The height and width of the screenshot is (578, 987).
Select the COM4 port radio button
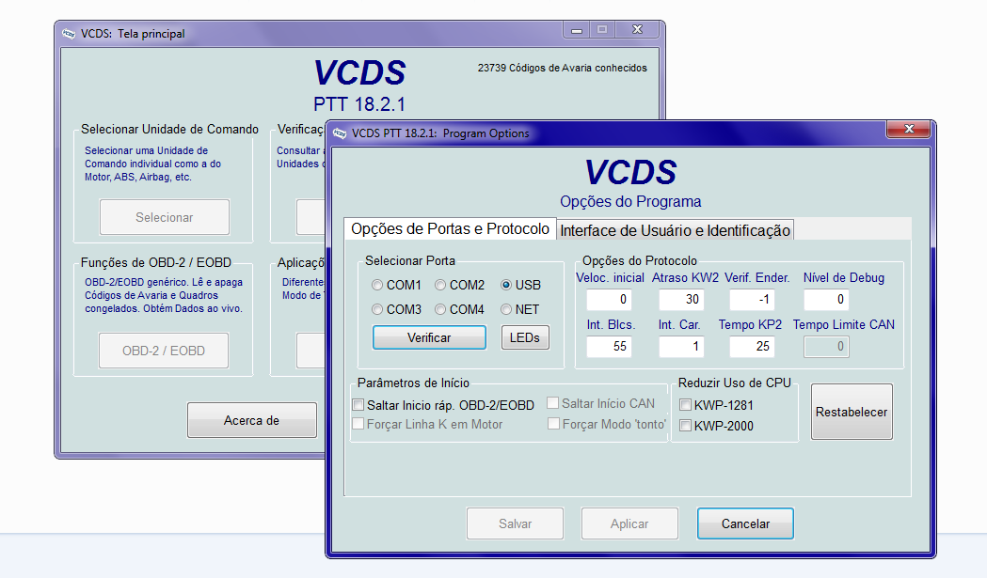coord(440,309)
